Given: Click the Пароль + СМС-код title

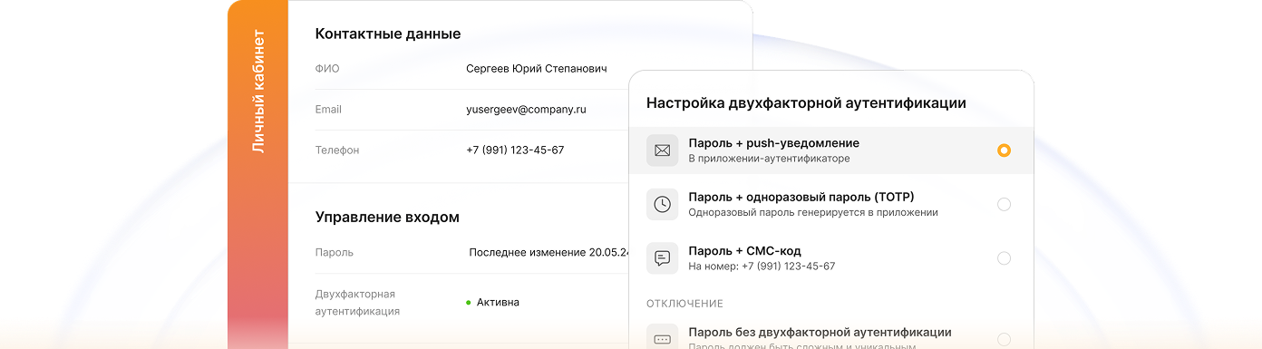Looking at the screenshot, I should (x=744, y=251).
